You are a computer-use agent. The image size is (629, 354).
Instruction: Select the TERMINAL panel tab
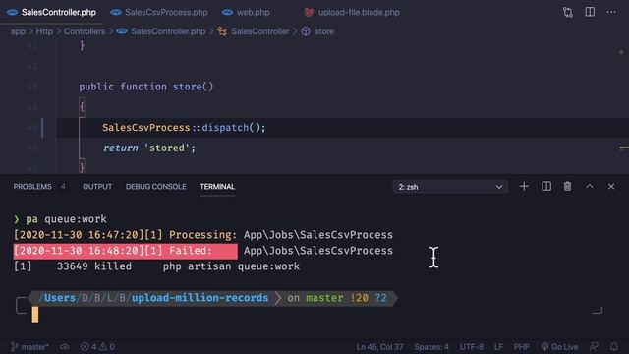pos(217,187)
